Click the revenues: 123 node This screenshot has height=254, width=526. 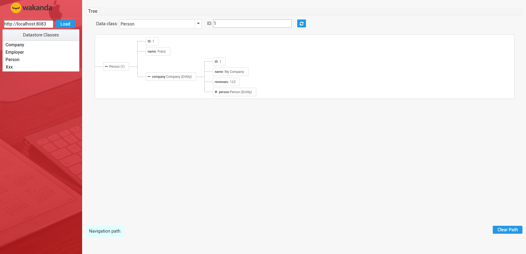tap(226, 82)
